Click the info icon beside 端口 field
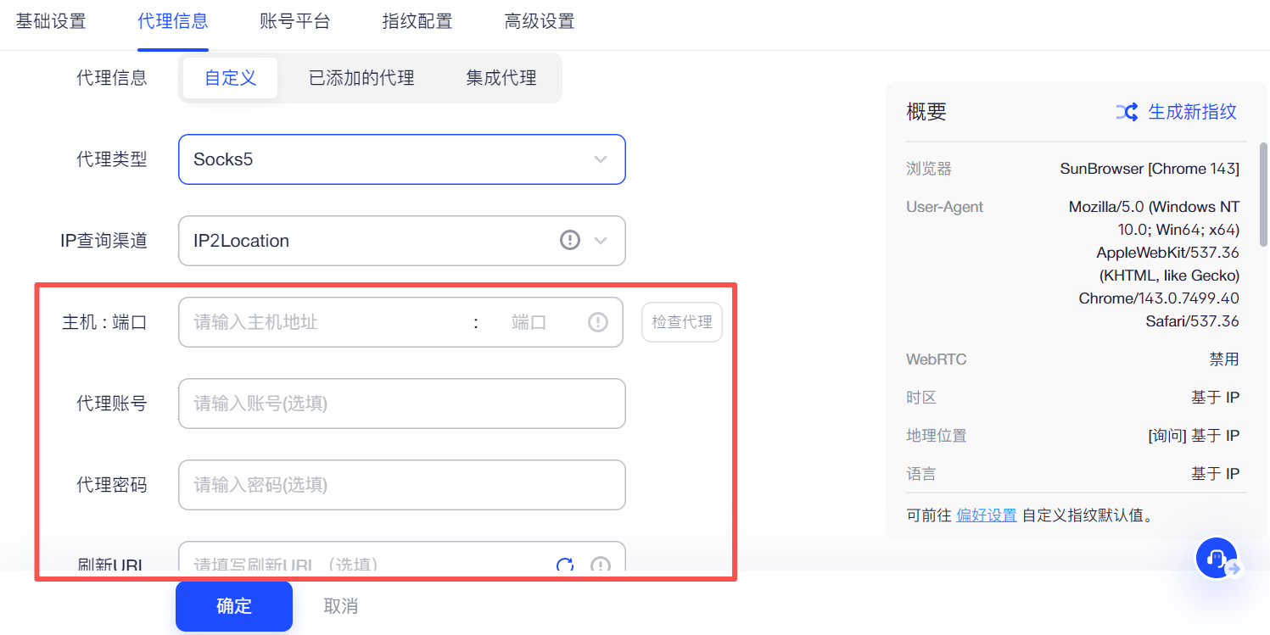 [598, 322]
